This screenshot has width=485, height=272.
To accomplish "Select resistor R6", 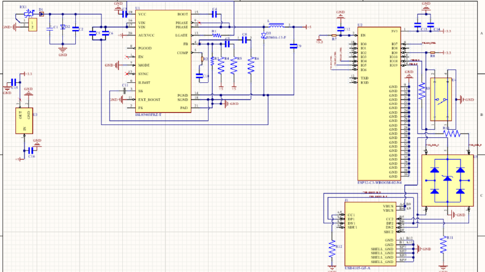I will point(251,66).
